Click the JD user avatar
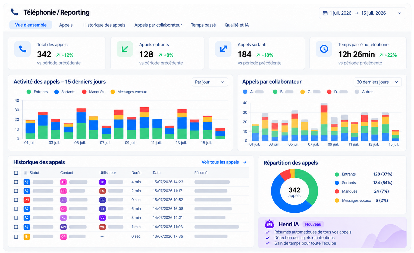 [x=102, y=182]
